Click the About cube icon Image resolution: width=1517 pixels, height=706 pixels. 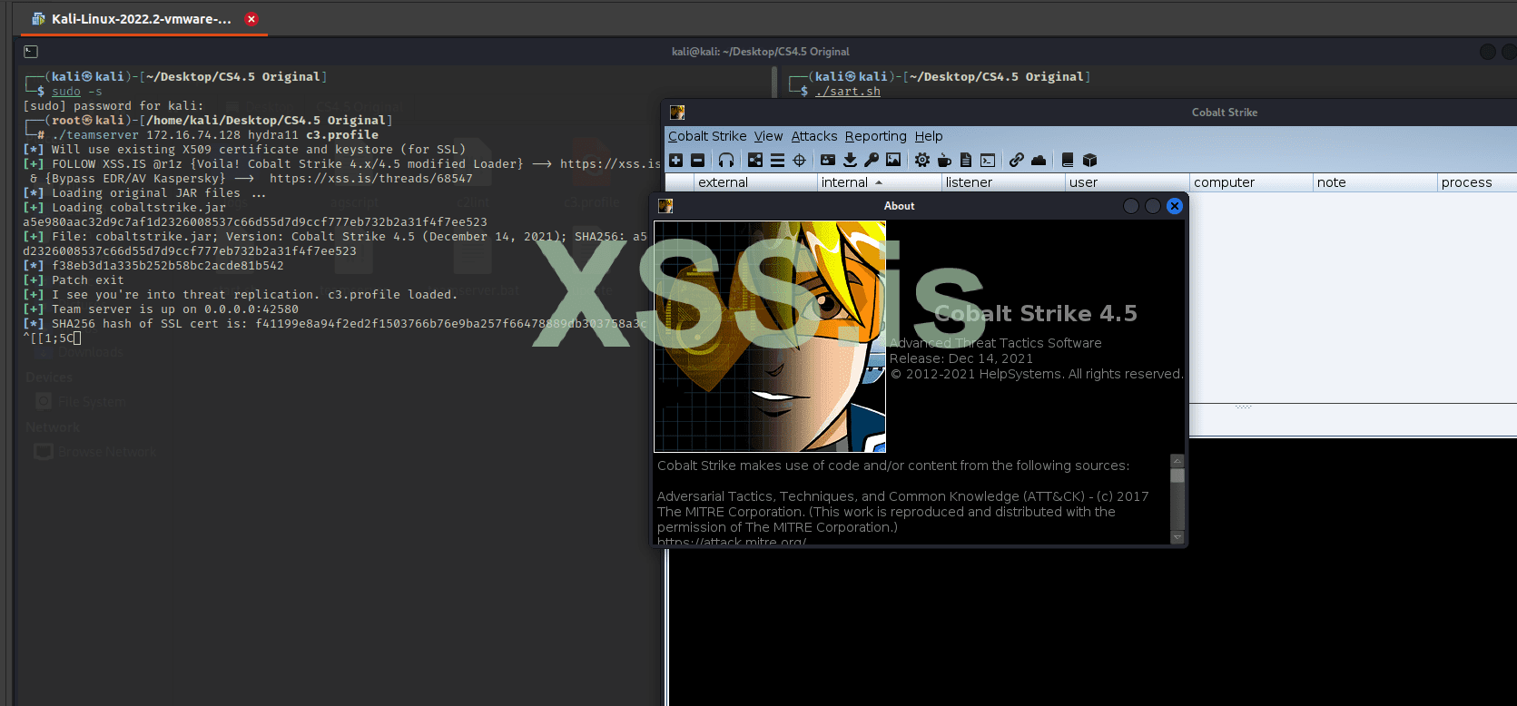pos(1090,161)
